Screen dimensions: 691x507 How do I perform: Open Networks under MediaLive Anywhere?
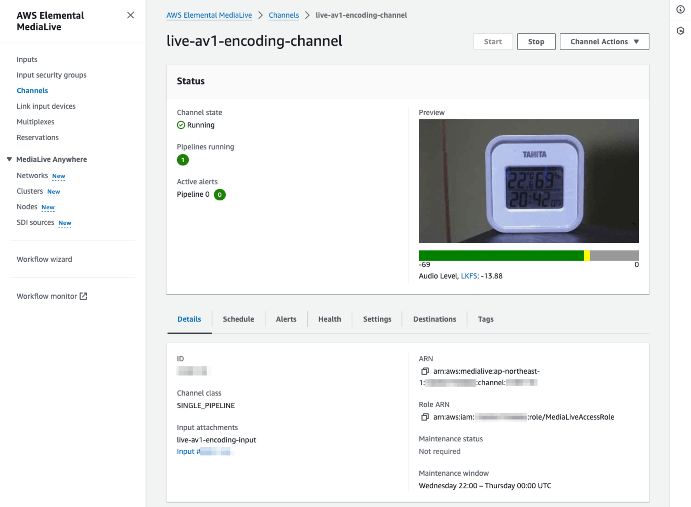[32, 175]
